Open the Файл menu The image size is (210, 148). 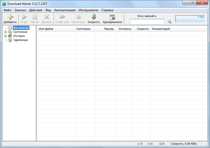click(7, 10)
